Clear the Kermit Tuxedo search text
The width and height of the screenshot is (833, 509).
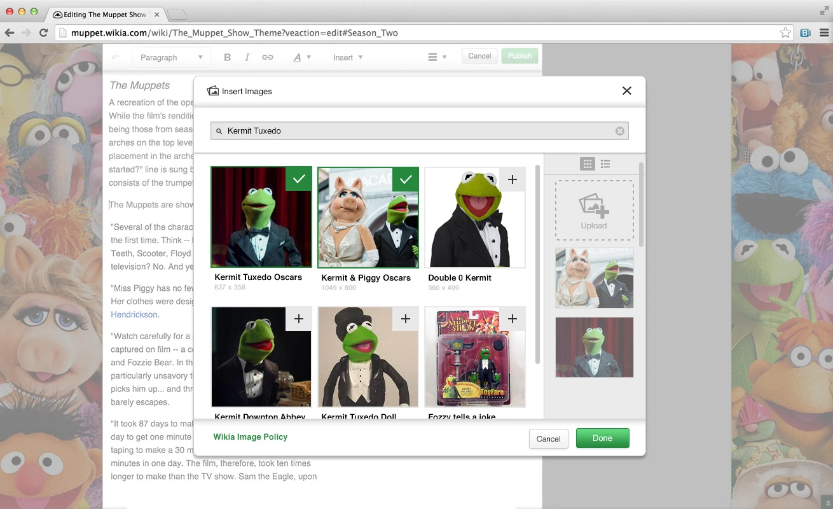[x=620, y=131]
